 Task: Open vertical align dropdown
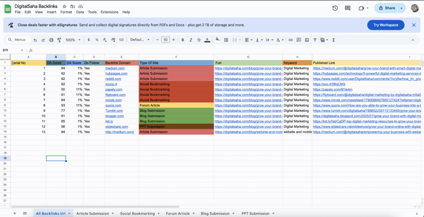[x=259, y=40]
